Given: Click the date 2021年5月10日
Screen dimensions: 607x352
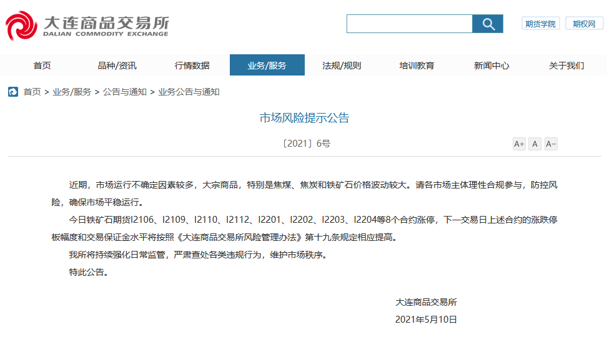Looking at the screenshot, I should click(x=427, y=320).
